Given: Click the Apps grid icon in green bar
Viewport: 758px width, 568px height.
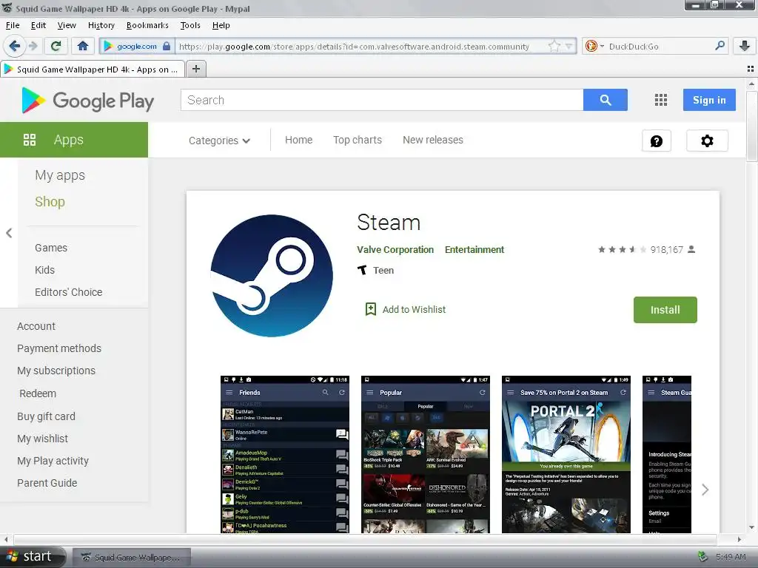Looking at the screenshot, I should click(30, 140).
